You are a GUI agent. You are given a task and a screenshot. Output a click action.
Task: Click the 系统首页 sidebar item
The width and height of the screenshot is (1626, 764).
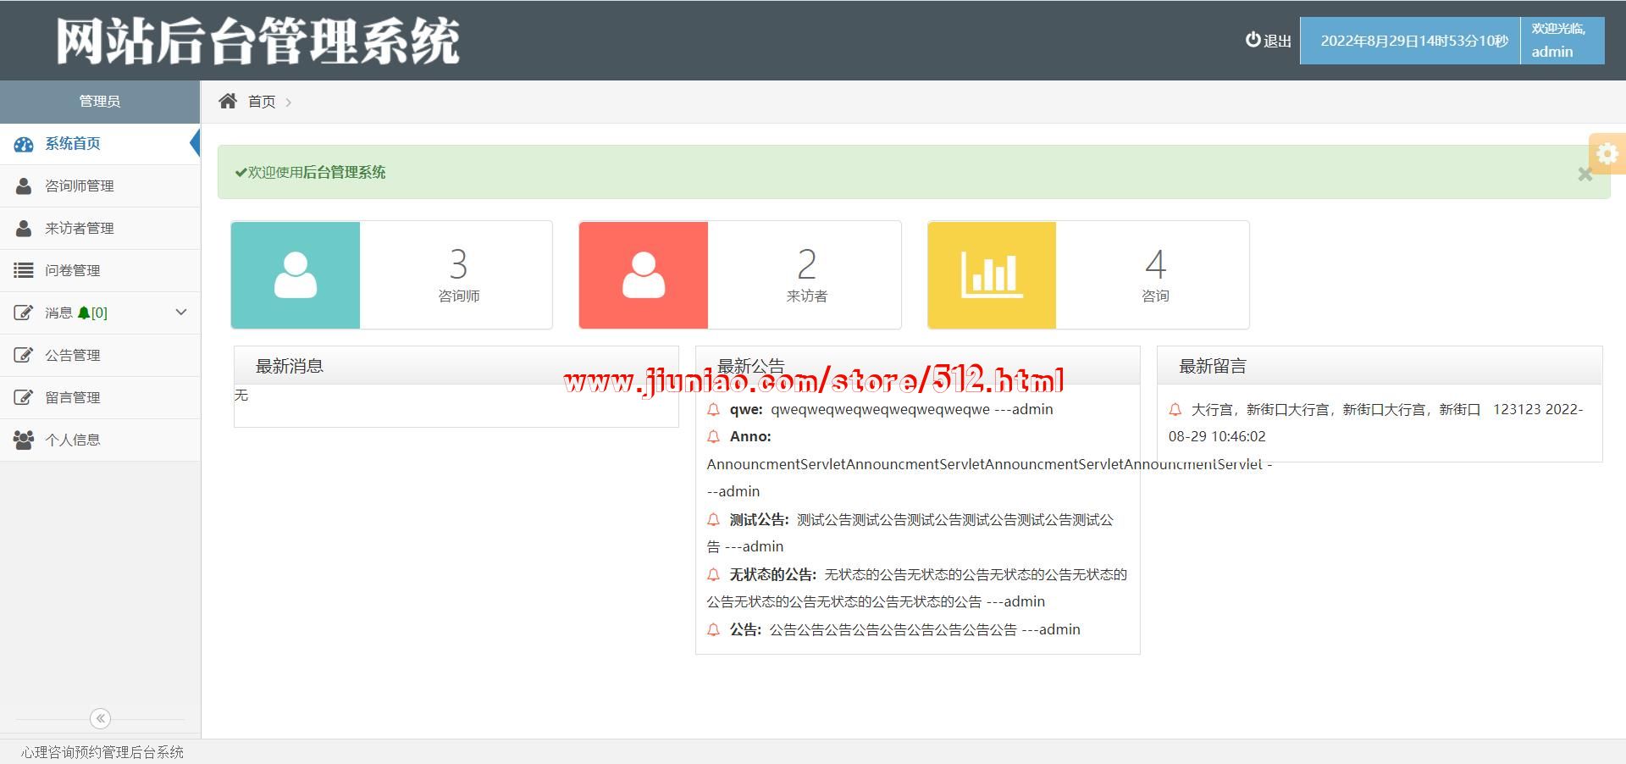(73, 144)
